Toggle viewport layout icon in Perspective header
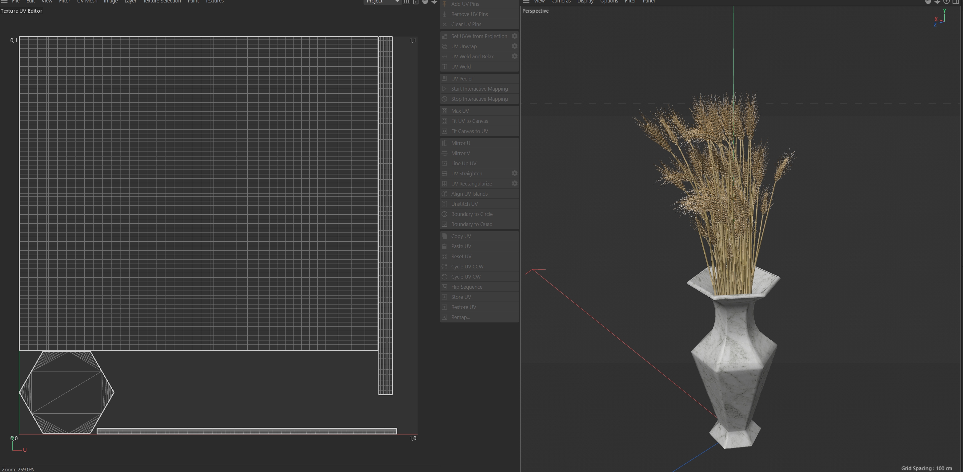963x472 pixels. click(x=956, y=2)
